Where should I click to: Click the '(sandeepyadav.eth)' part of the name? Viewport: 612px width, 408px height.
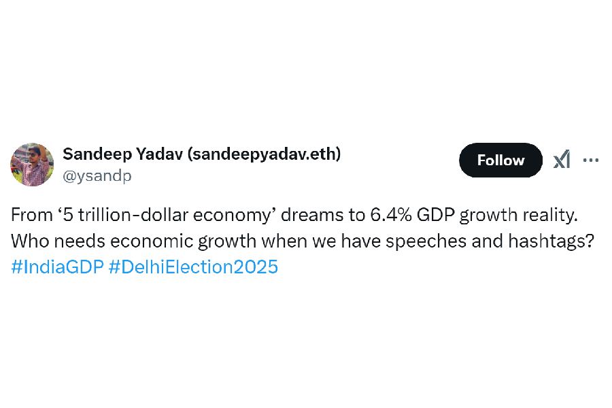tap(263, 154)
